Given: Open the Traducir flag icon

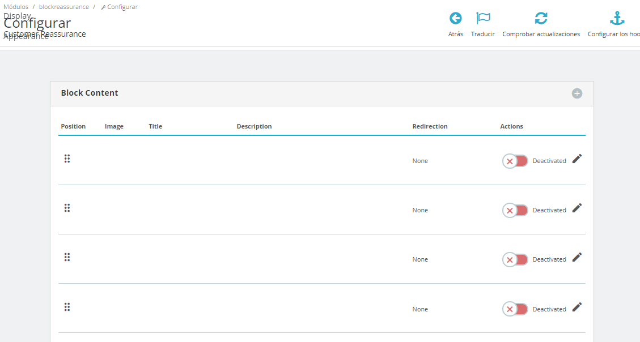Looking at the screenshot, I should [x=483, y=18].
